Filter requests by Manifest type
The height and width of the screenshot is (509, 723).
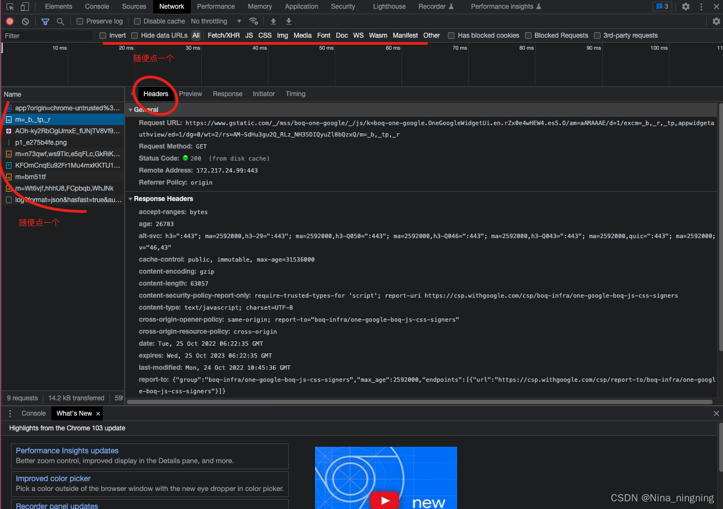point(405,35)
